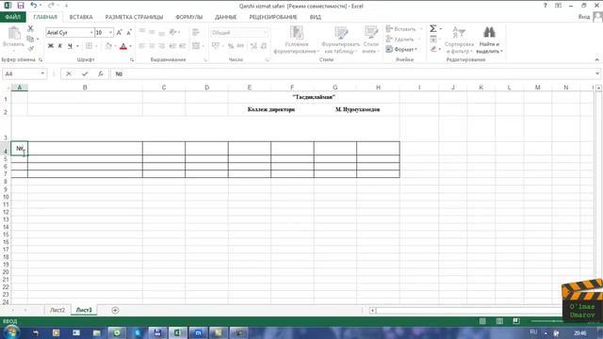Open the Arial Cyr font name dropdown
Image resolution: width=603 pixels, height=339 pixels.
point(91,33)
